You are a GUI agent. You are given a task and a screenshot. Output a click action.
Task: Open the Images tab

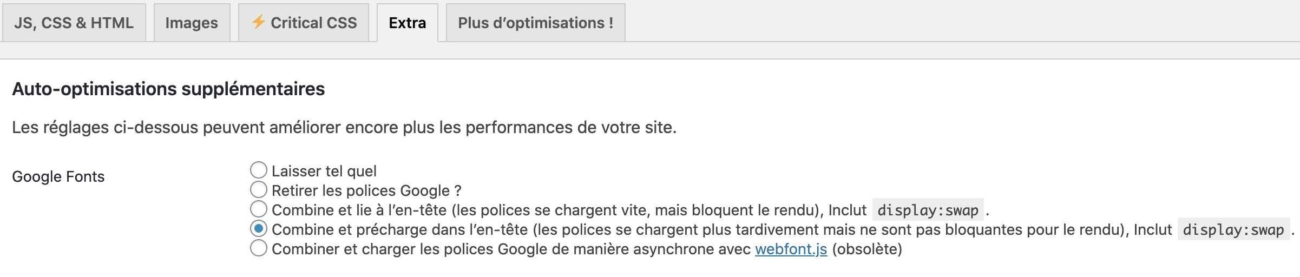coord(192,23)
